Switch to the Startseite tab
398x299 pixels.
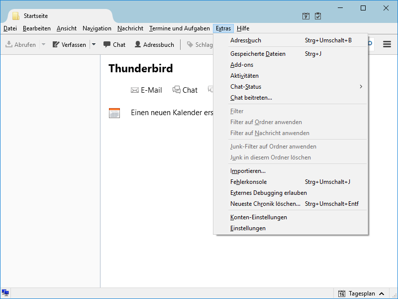coord(60,16)
